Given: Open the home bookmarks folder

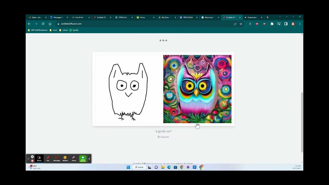Looking at the screenshot, I should click(x=53, y=30).
